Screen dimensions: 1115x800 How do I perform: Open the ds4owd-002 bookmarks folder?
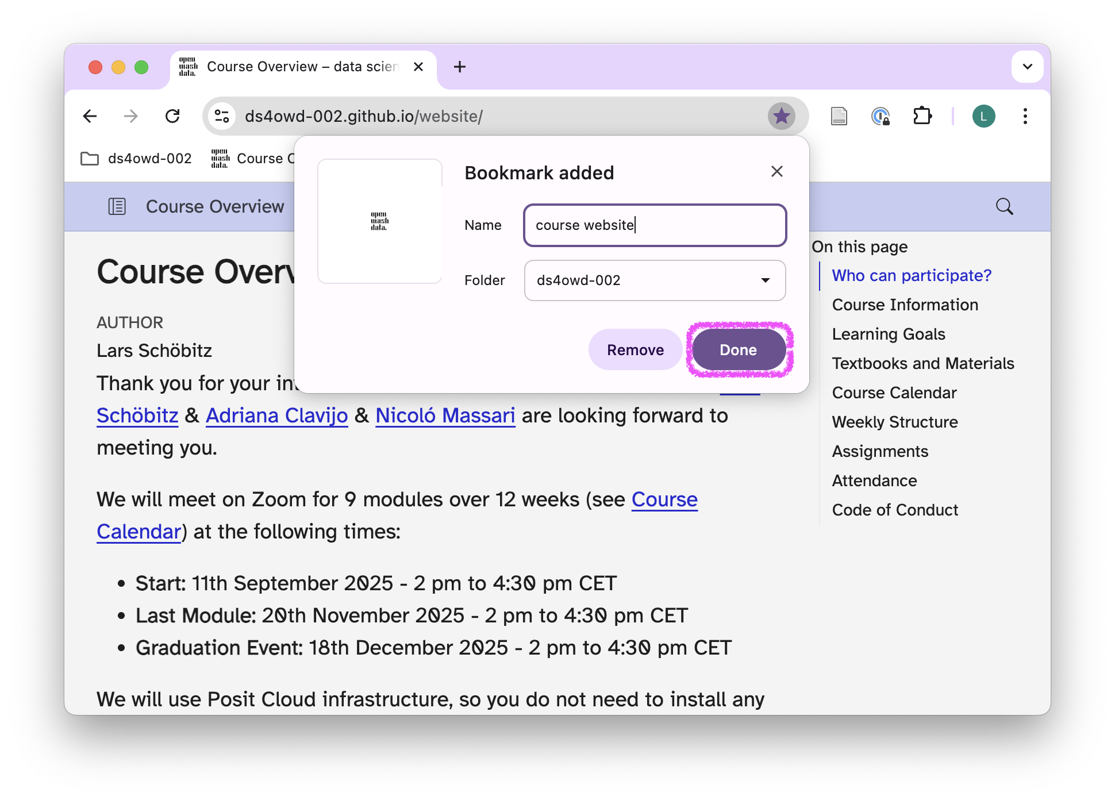click(136, 159)
